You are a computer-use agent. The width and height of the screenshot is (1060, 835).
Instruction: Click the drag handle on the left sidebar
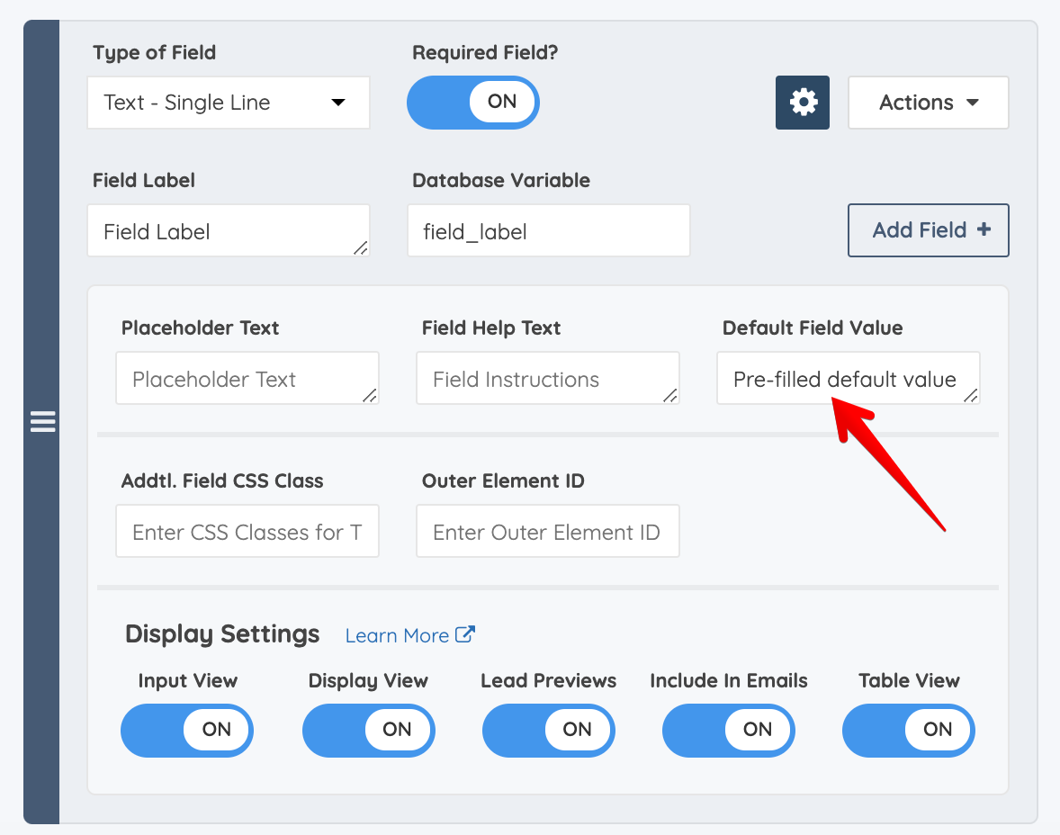pyautogui.click(x=42, y=421)
